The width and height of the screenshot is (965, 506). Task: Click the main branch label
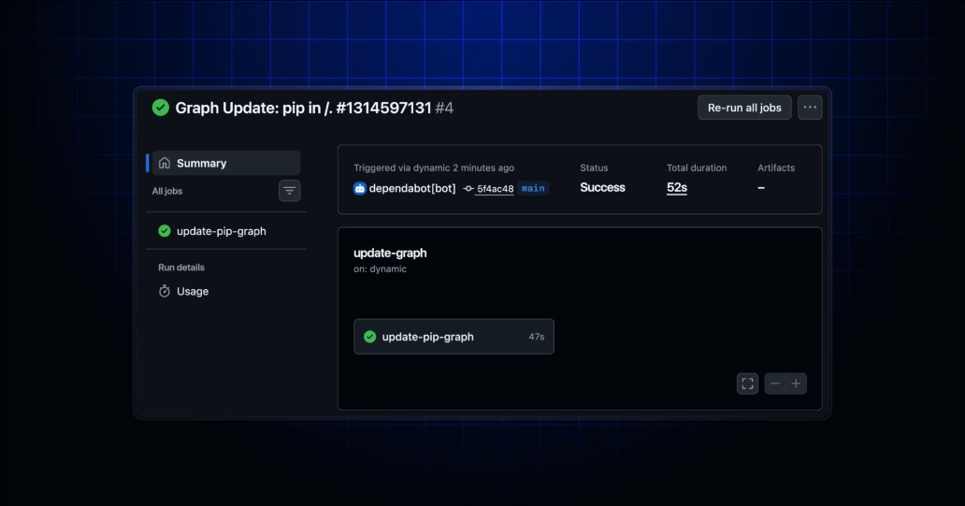click(533, 188)
